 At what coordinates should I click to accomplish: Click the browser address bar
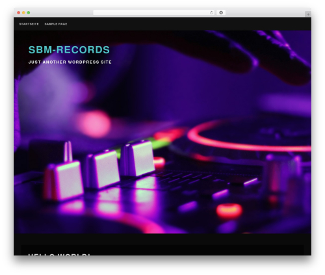tap(154, 12)
